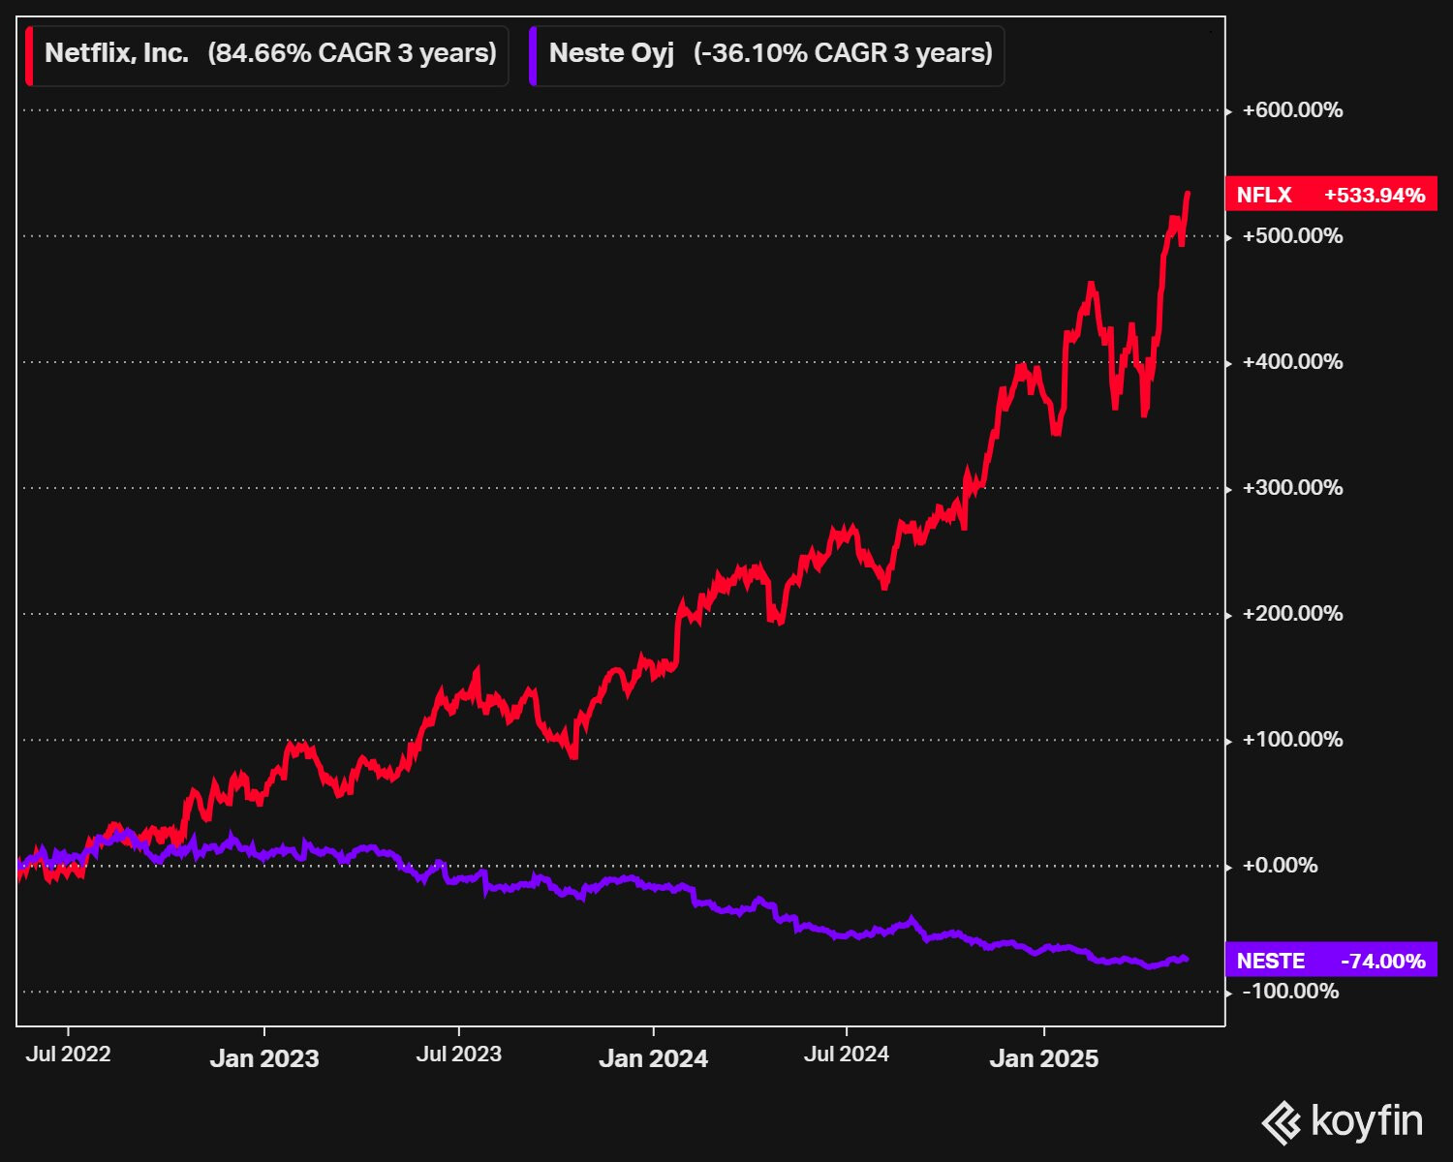Click the +200.00% axis label

1292,614
